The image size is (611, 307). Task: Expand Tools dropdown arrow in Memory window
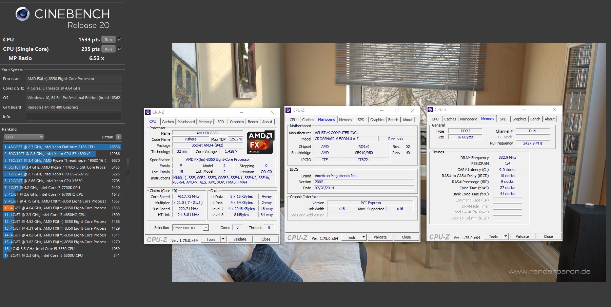click(506, 236)
